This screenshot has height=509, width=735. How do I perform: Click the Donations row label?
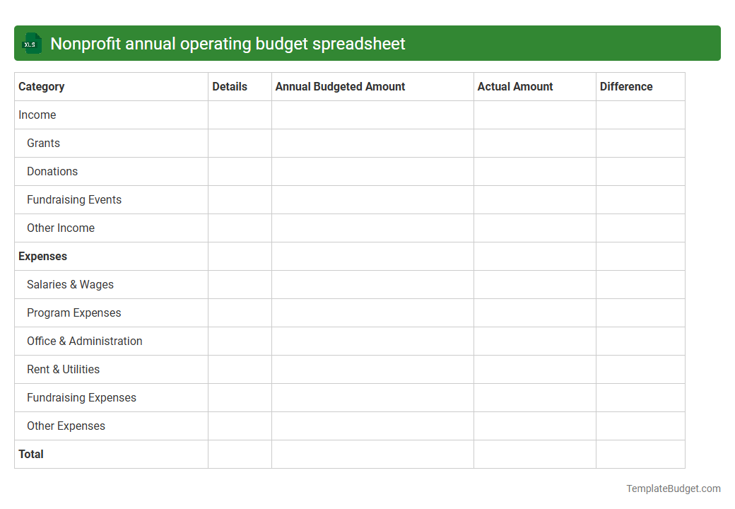tap(52, 171)
